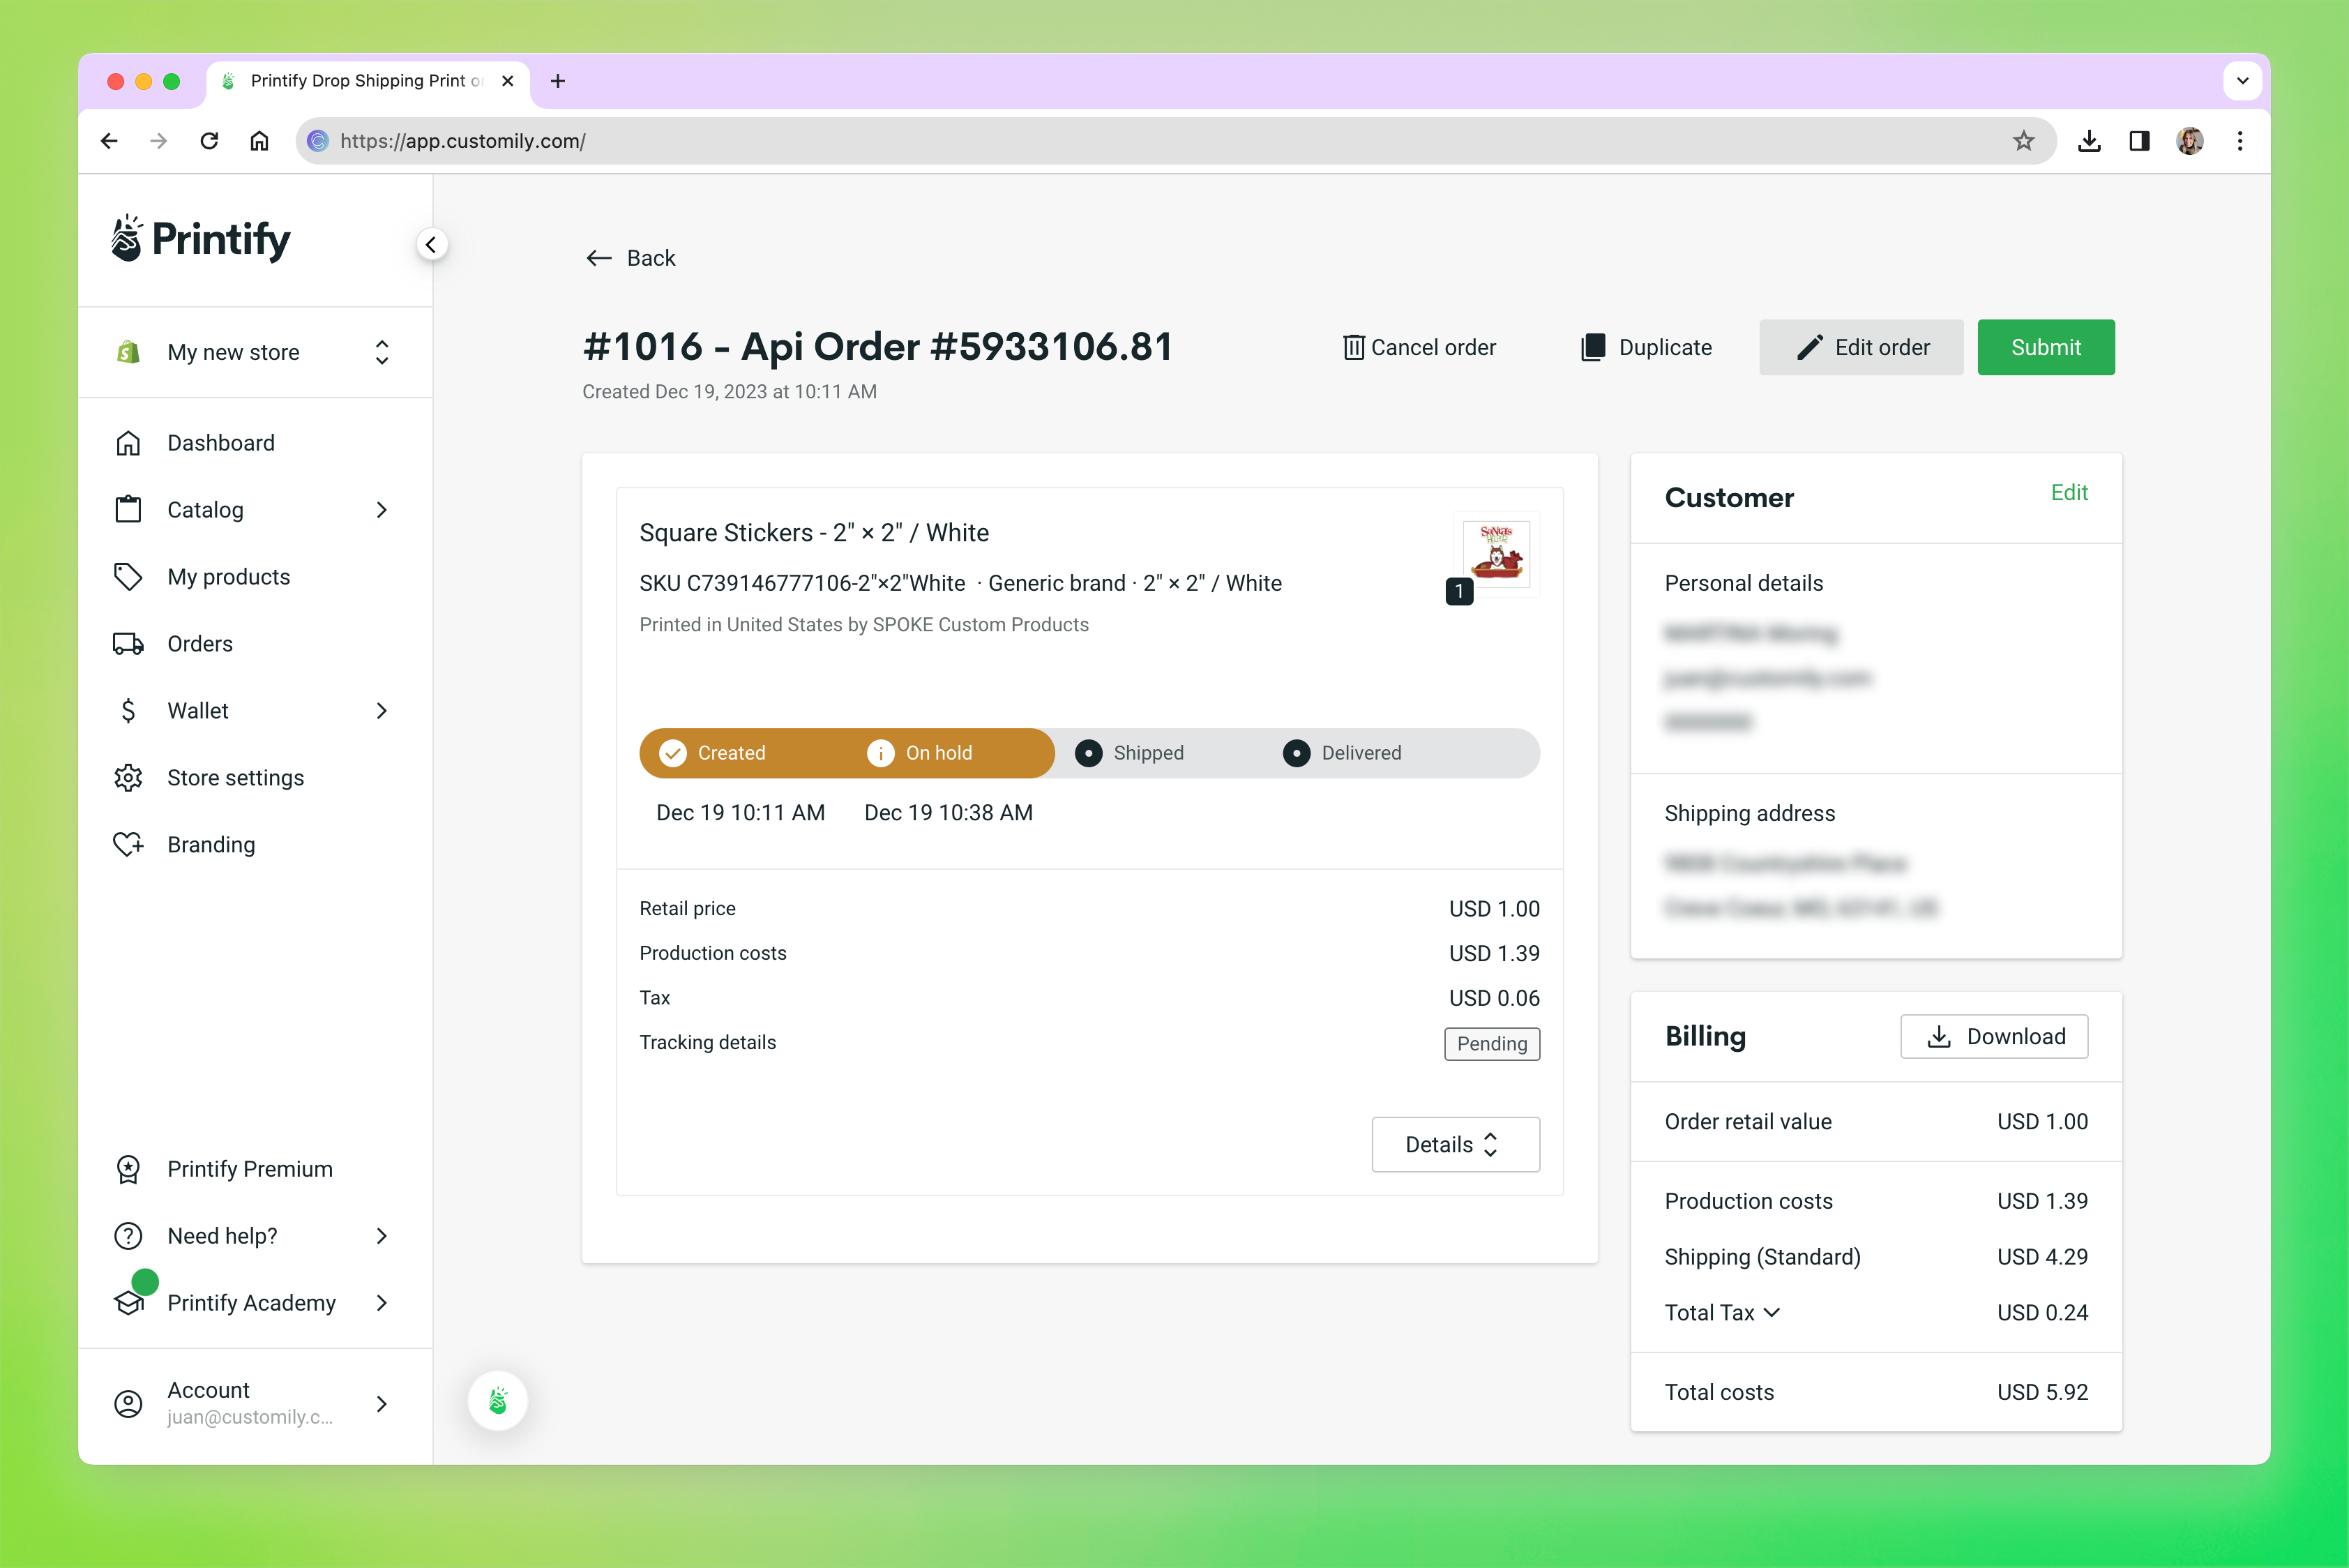Select the Branding heart icon
This screenshot has height=1568, width=2349.
128,844
